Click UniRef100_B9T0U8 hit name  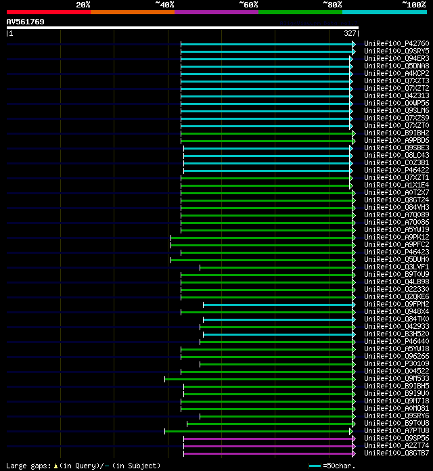point(396,423)
